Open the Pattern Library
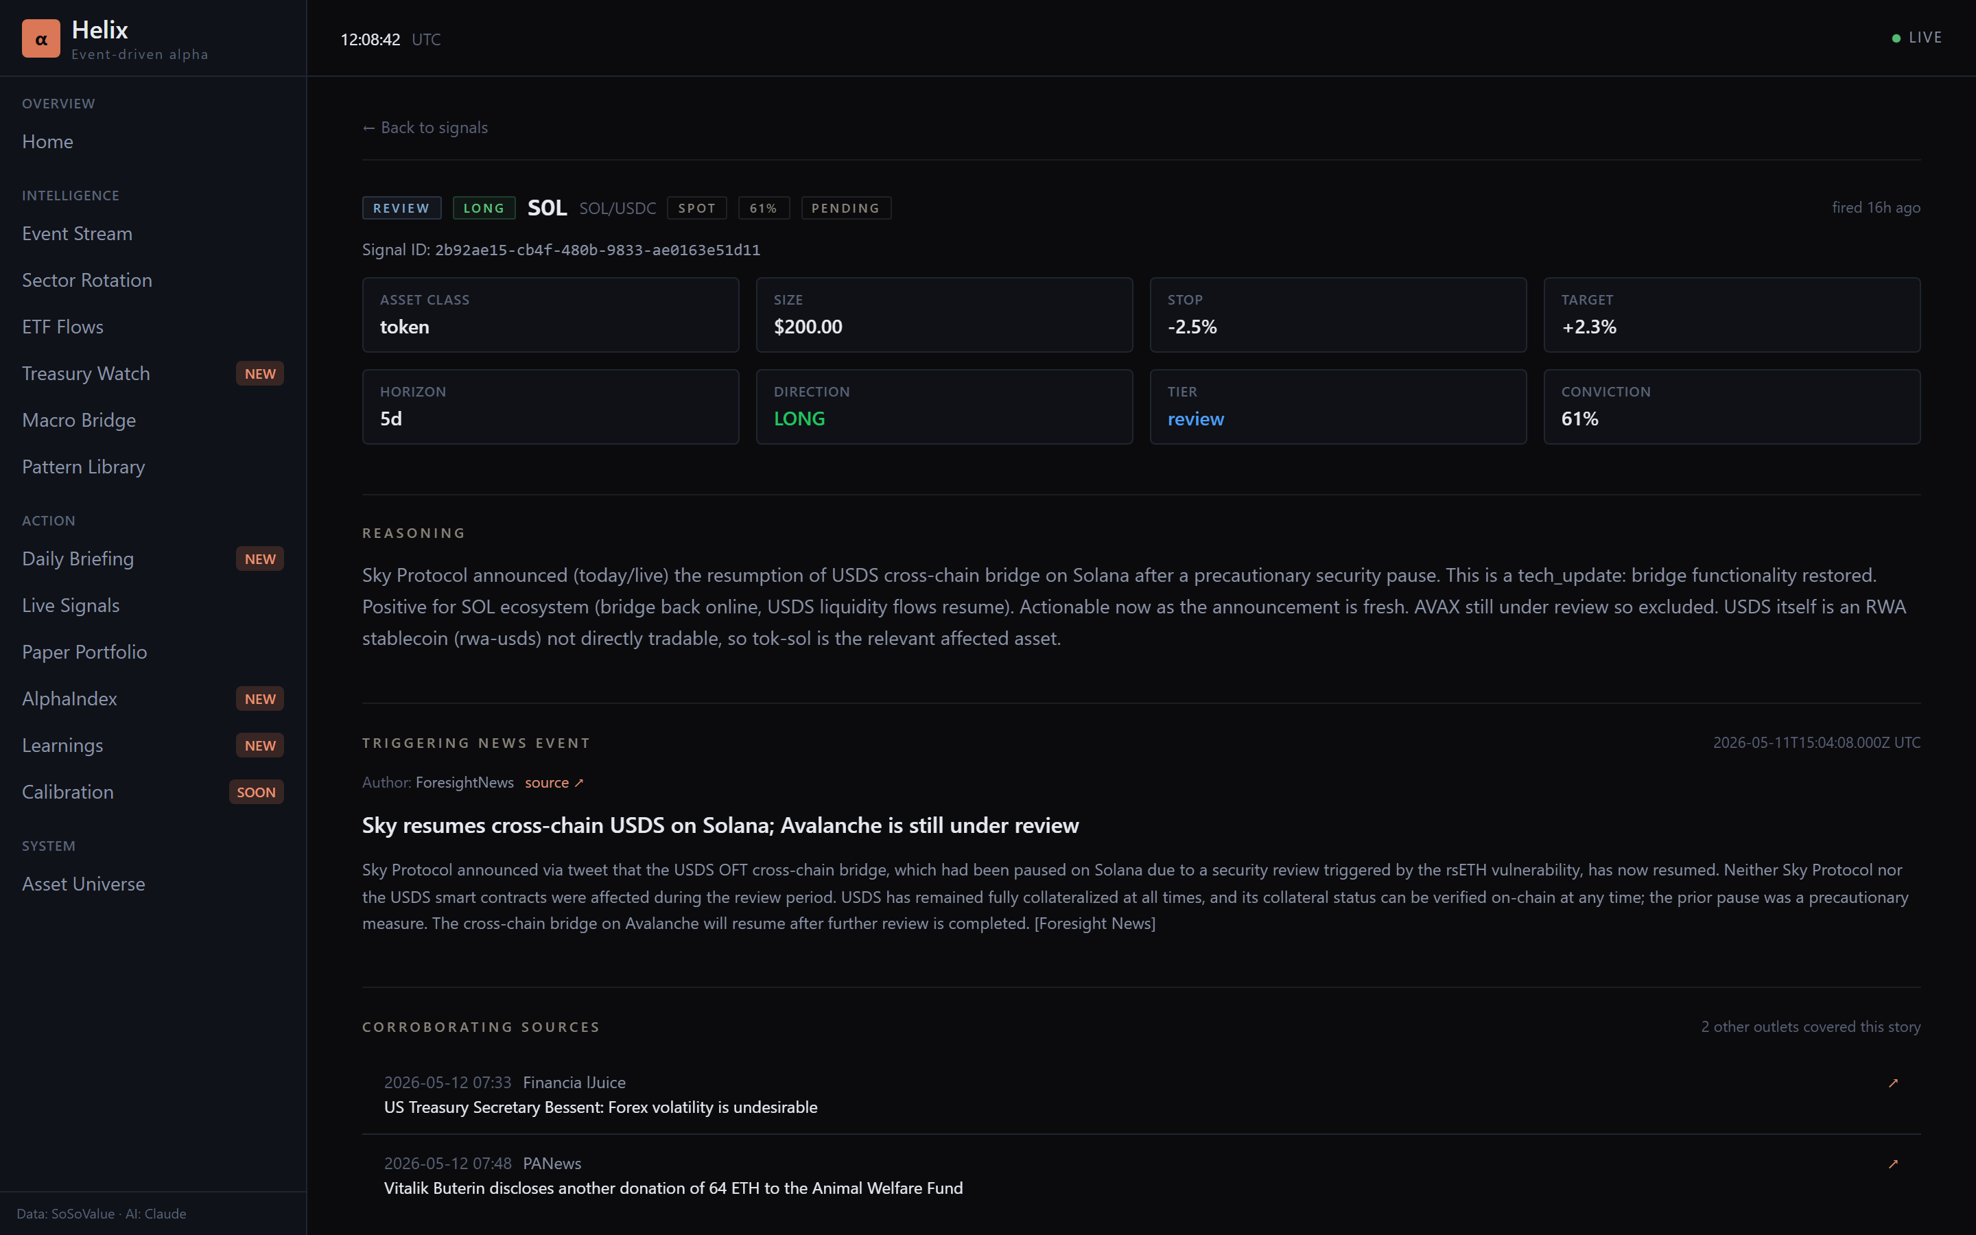 [x=83, y=467]
